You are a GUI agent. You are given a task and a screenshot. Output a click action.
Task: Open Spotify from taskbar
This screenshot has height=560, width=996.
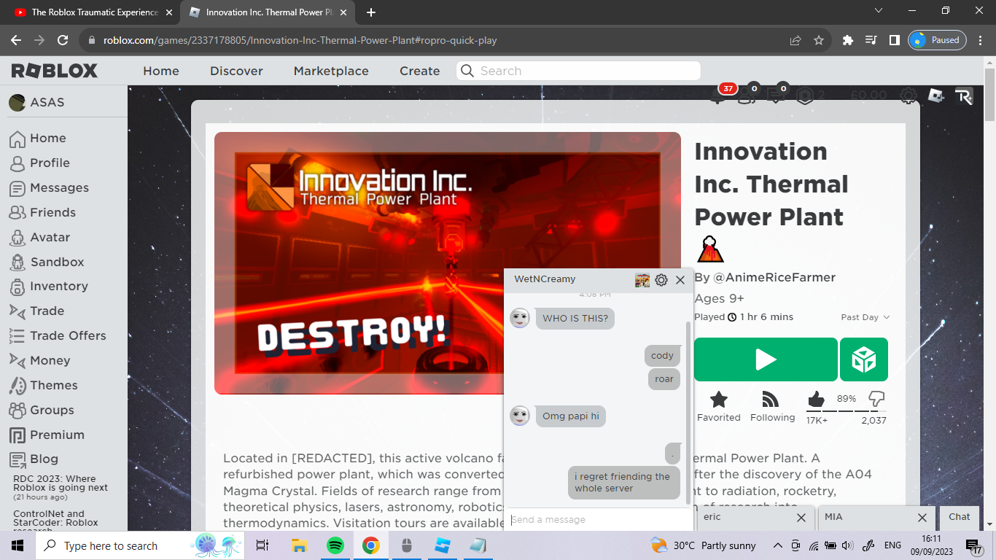(x=335, y=545)
